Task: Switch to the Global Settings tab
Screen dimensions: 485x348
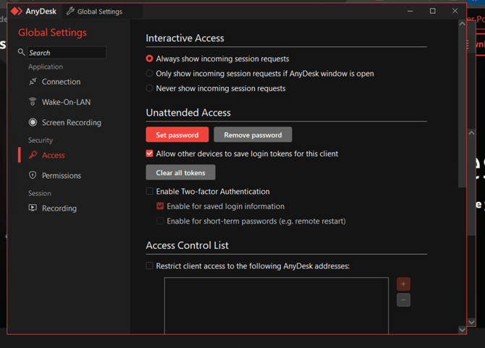Action: click(102, 12)
